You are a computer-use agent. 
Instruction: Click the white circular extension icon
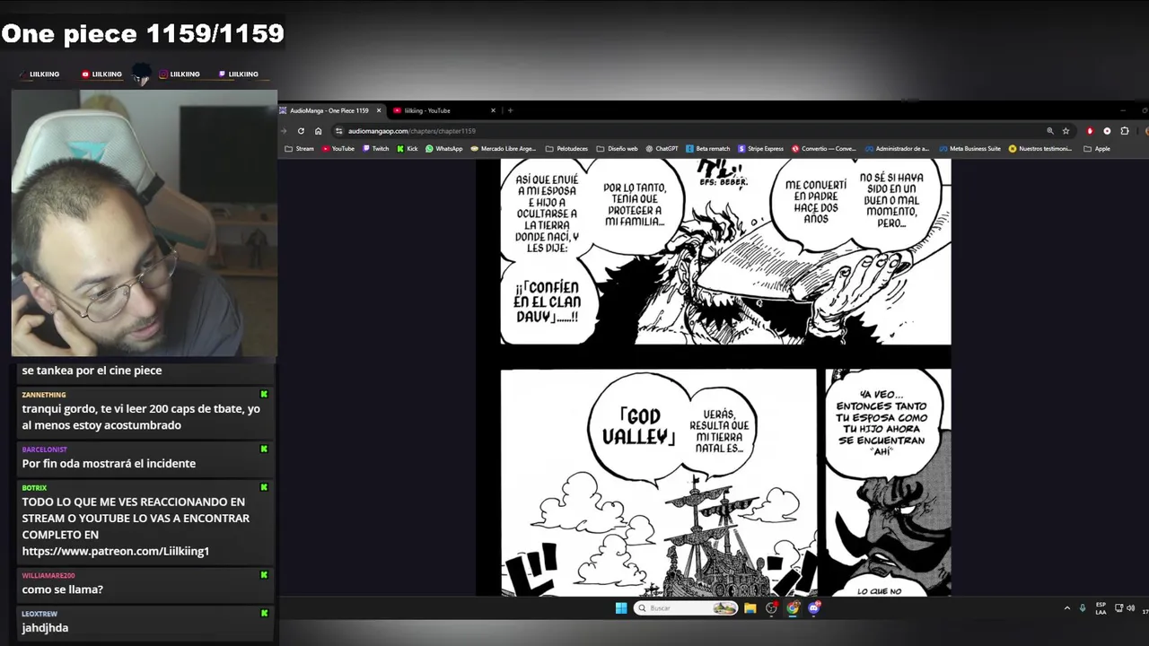tap(1107, 131)
